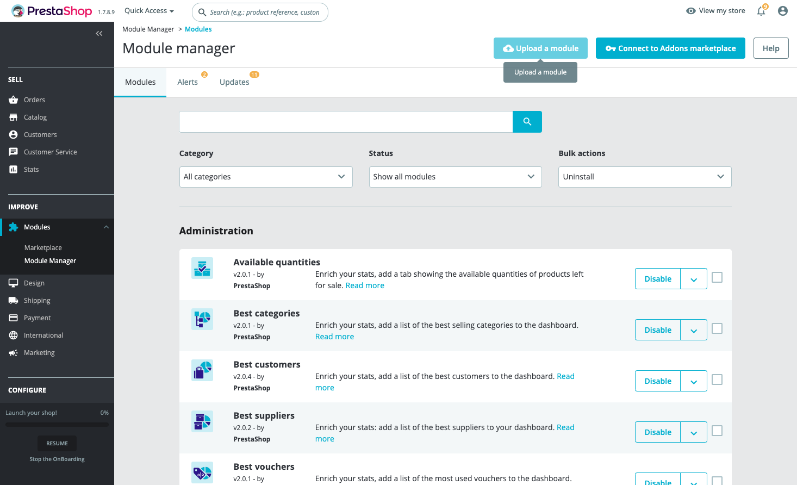This screenshot has height=485, width=797.
Task: Tick the Best categories module checkbox
Action: tap(717, 329)
